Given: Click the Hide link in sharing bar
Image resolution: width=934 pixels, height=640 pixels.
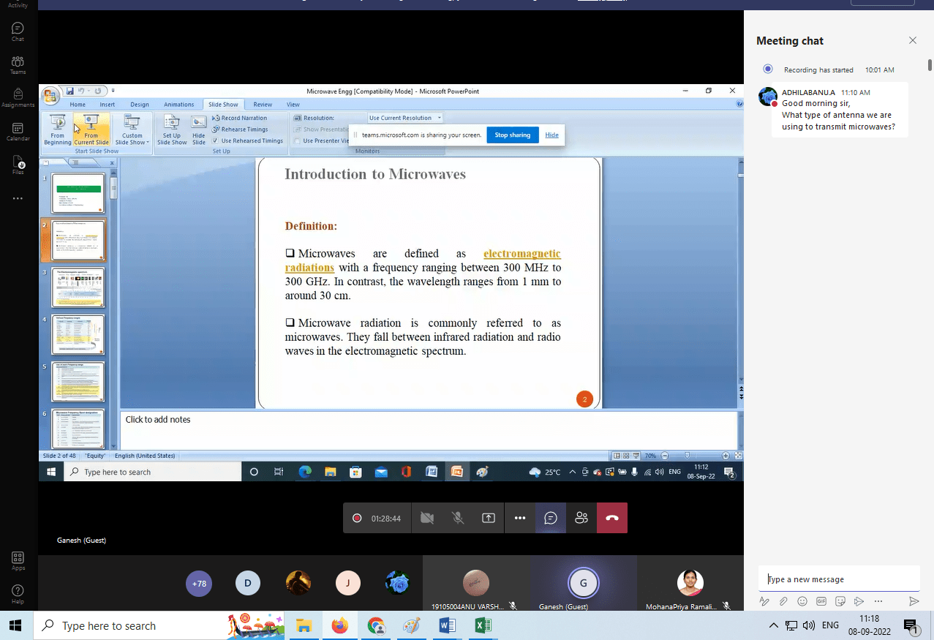Looking at the screenshot, I should [x=551, y=135].
